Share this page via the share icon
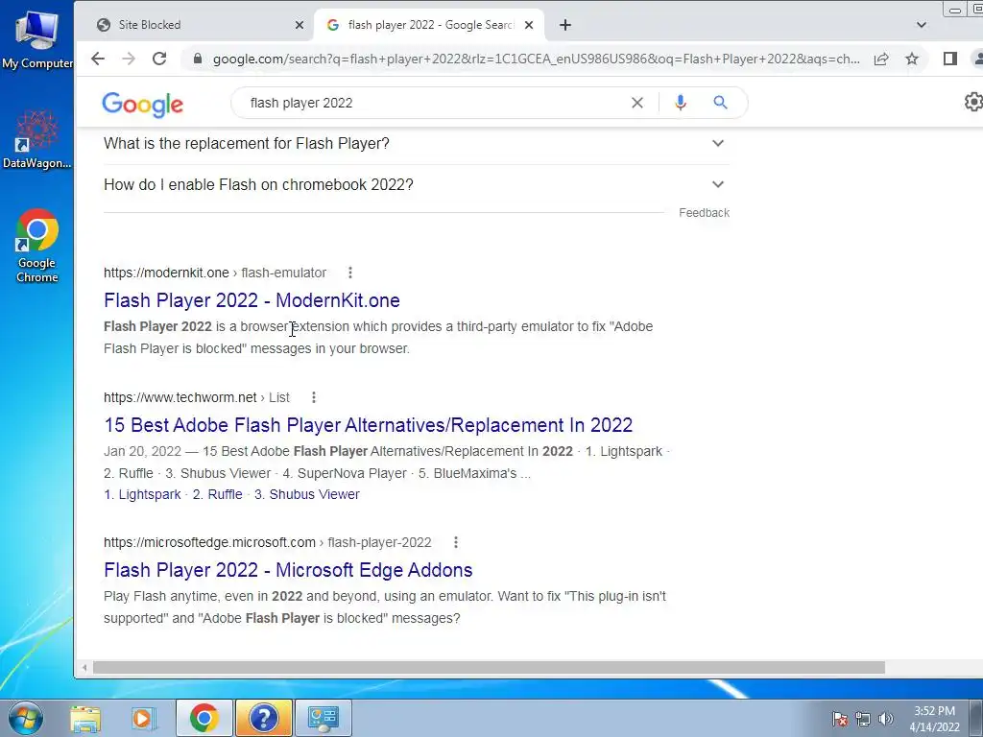Image resolution: width=983 pixels, height=737 pixels. click(881, 59)
